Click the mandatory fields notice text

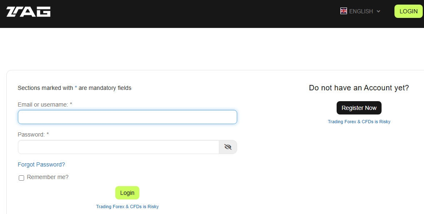[74, 88]
